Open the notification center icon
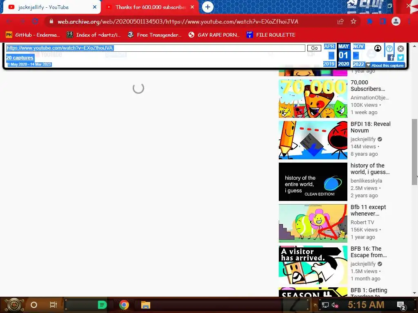The width and height of the screenshot is (418, 313). 401,305
